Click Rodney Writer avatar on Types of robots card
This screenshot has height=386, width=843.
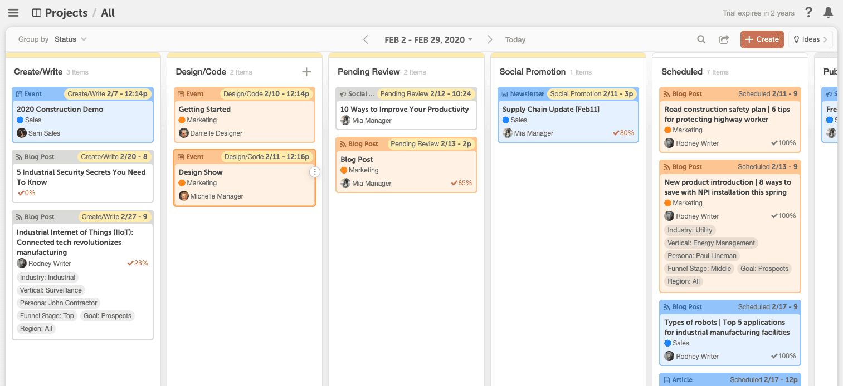[669, 356]
